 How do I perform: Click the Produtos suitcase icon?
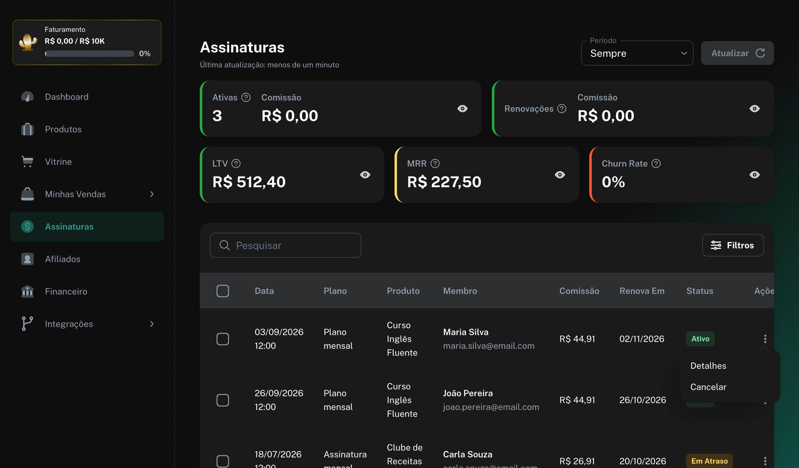[x=27, y=129]
